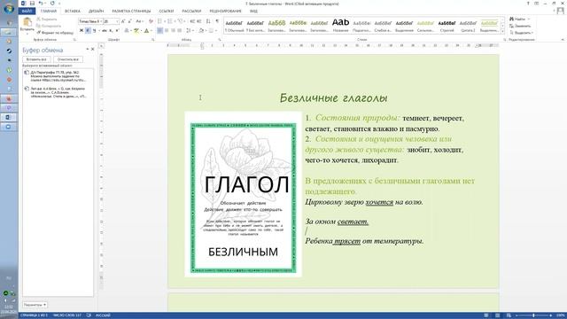567x319 pixels.
Task: Click the Word icon in Windows taskbar
Action: (x=9, y=117)
